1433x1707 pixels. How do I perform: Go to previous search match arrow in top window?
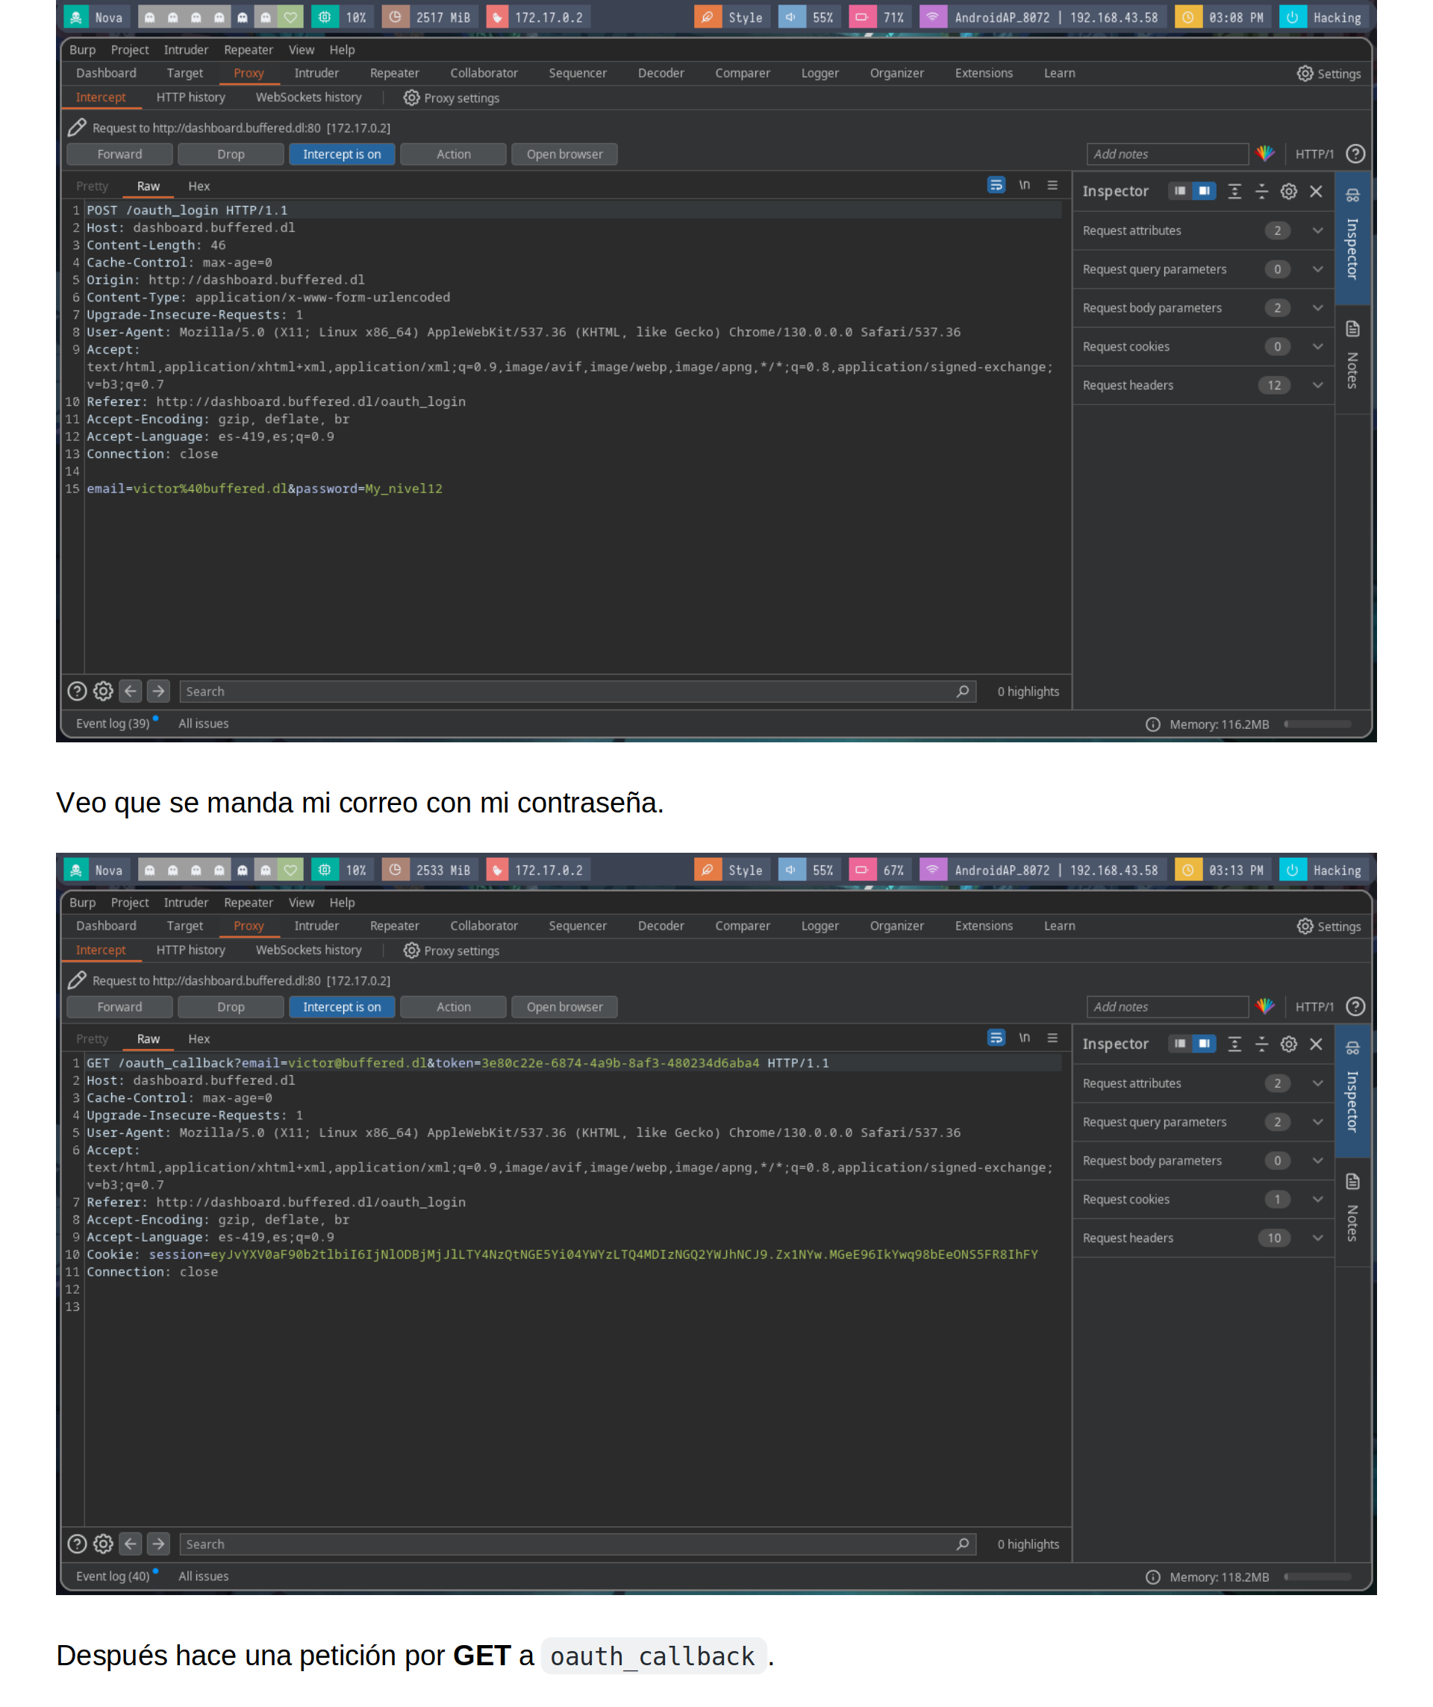130,691
